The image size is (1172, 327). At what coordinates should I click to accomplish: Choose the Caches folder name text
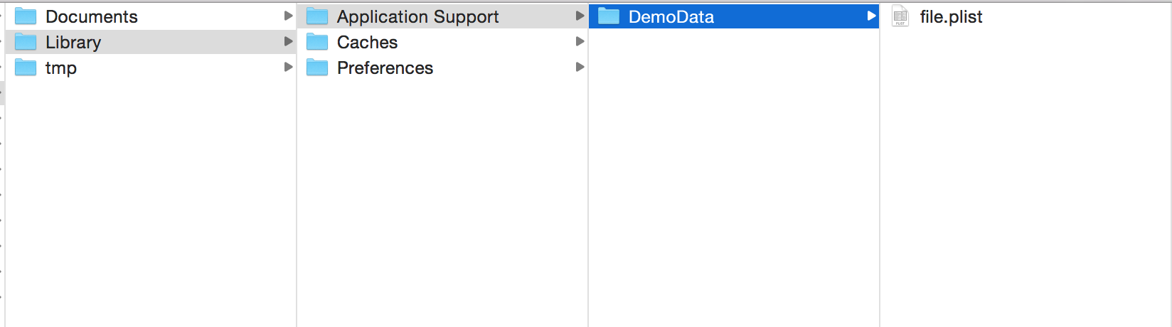click(367, 42)
